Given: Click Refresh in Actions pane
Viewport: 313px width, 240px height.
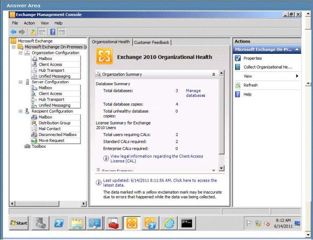Looking at the screenshot, I should (x=250, y=85).
